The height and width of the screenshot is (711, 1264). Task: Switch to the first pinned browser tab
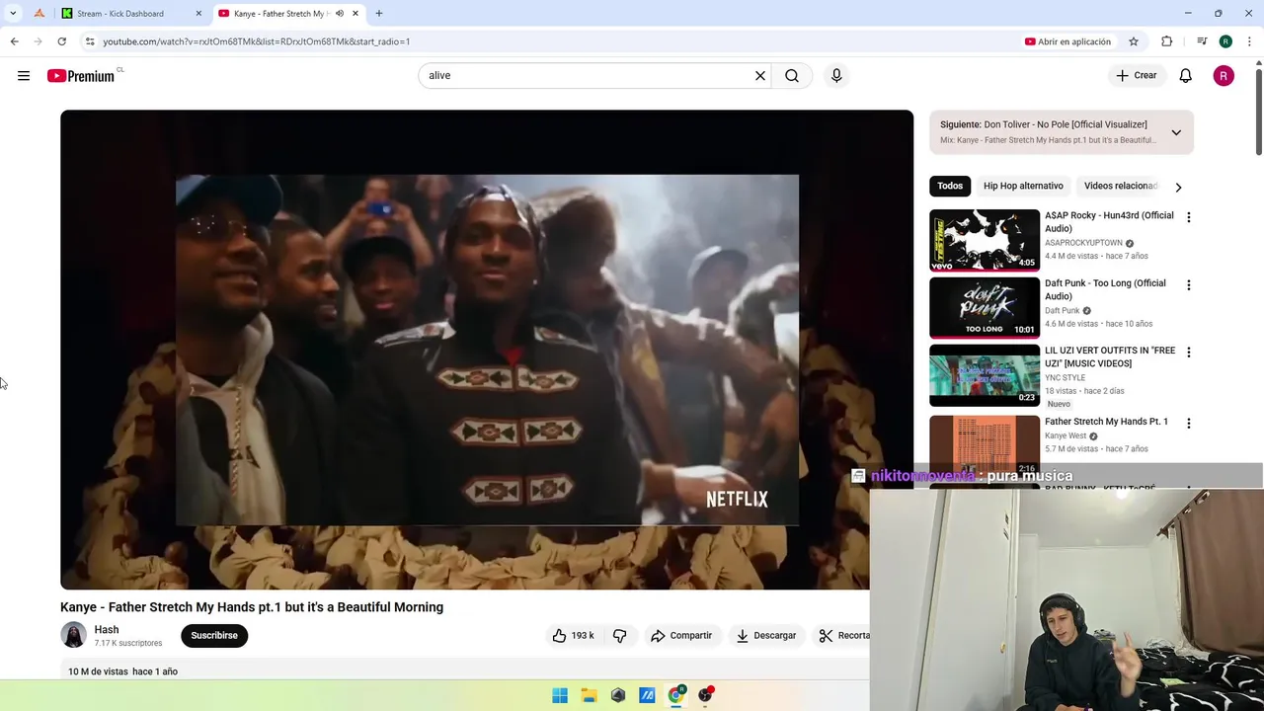[x=39, y=13]
